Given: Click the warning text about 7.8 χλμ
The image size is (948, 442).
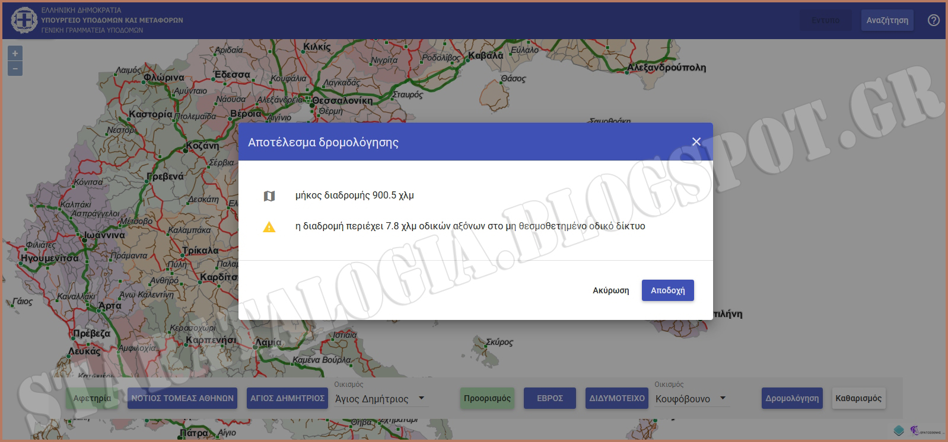Looking at the screenshot, I should (x=470, y=226).
